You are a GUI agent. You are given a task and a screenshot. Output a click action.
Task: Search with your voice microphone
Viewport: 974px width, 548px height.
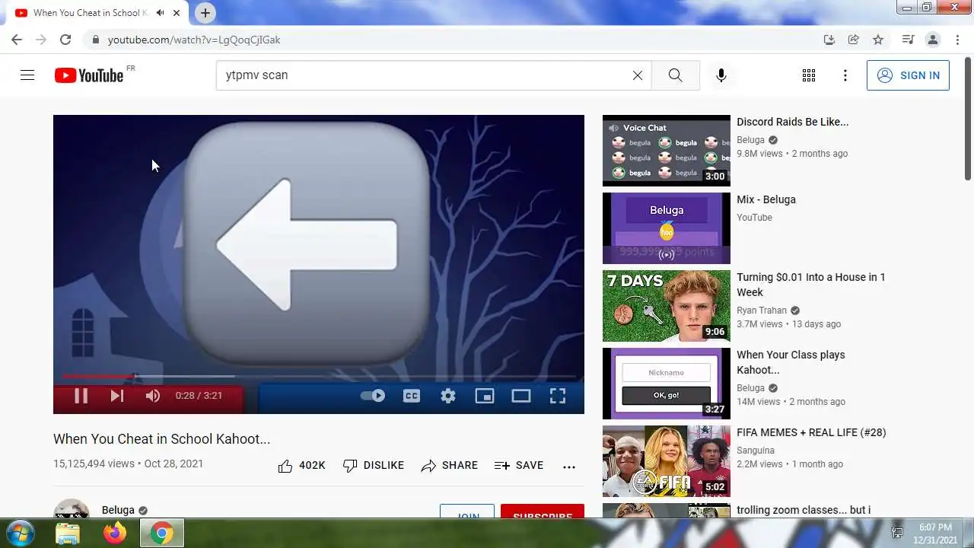coord(721,75)
